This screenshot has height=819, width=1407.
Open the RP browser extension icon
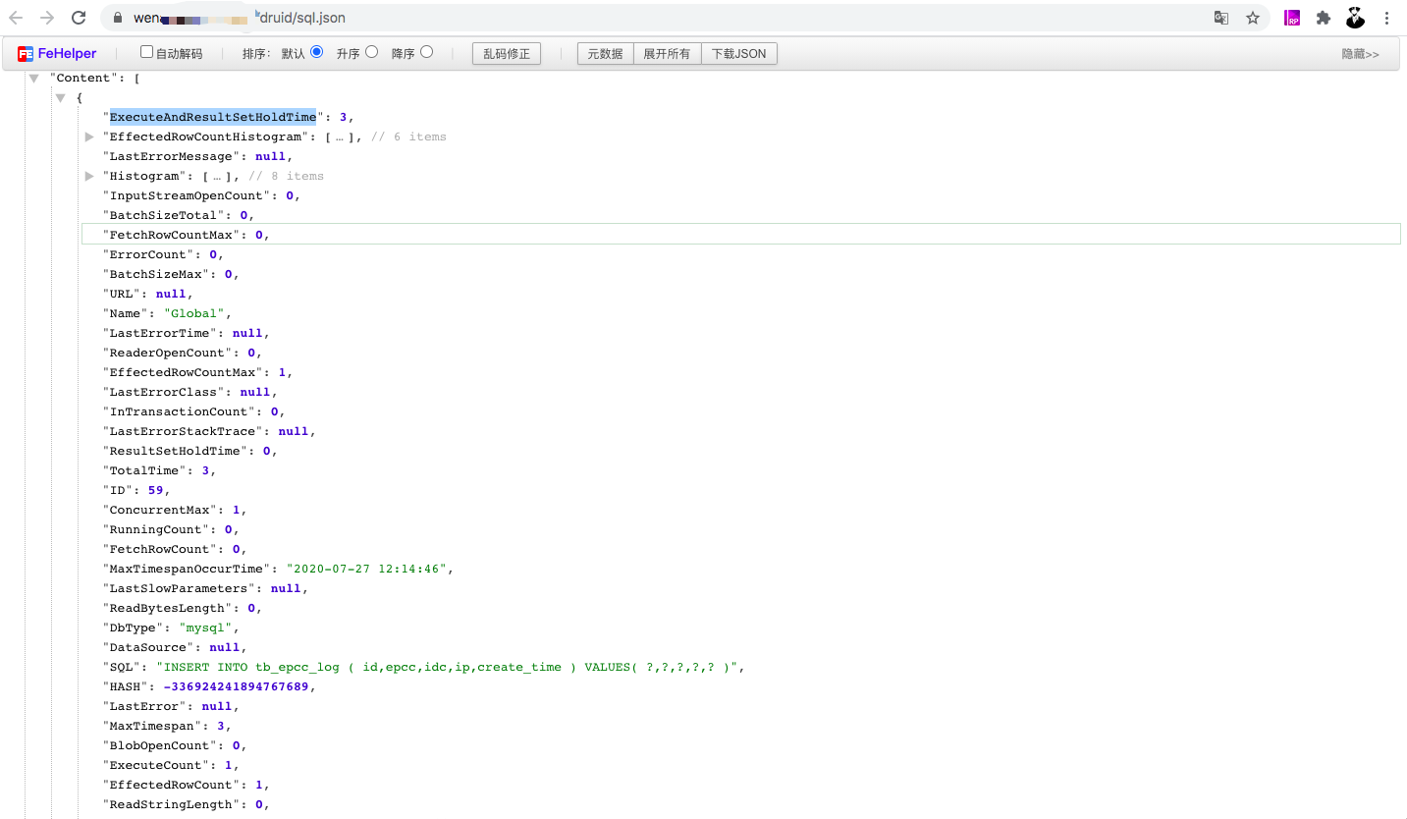coord(1290,17)
